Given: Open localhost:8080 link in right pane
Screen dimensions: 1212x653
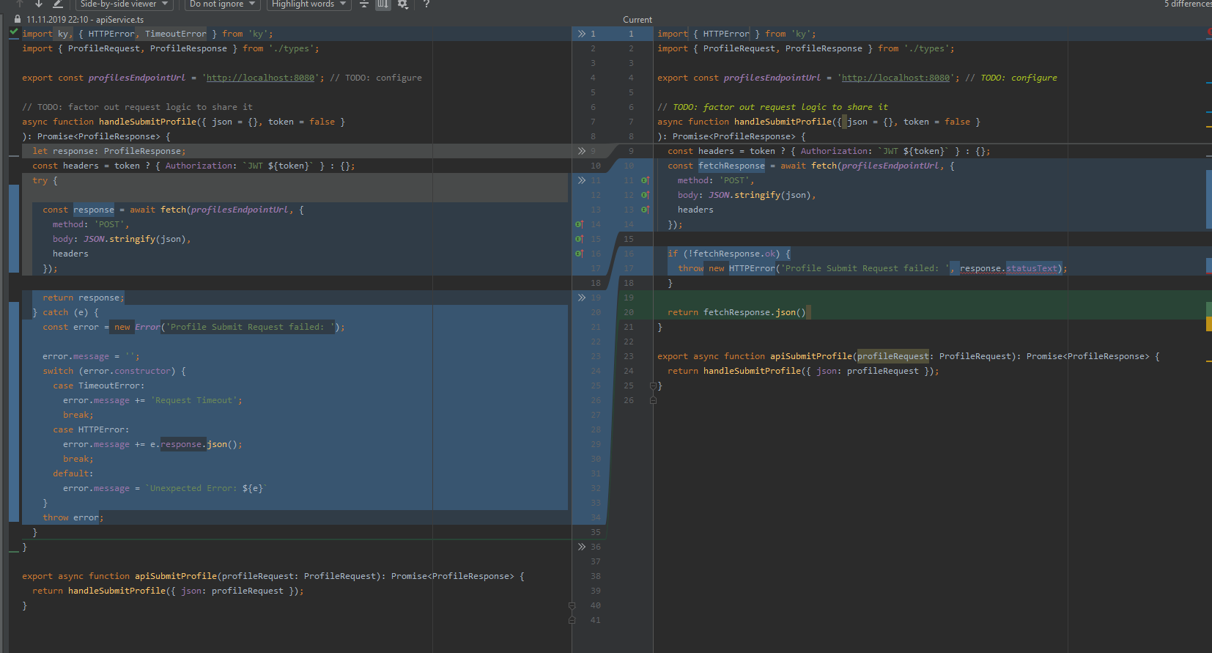Looking at the screenshot, I should point(895,78).
